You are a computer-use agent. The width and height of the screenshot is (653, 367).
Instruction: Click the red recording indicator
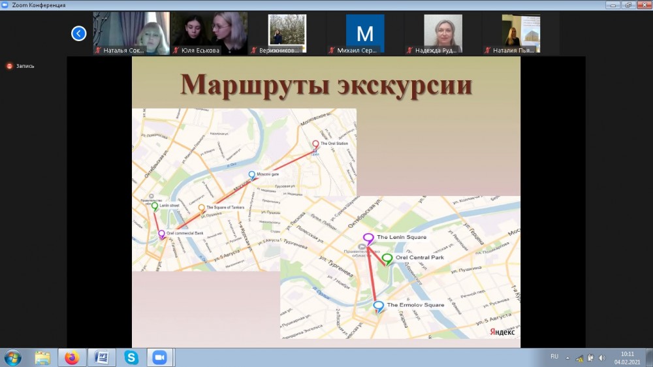(9, 66)
